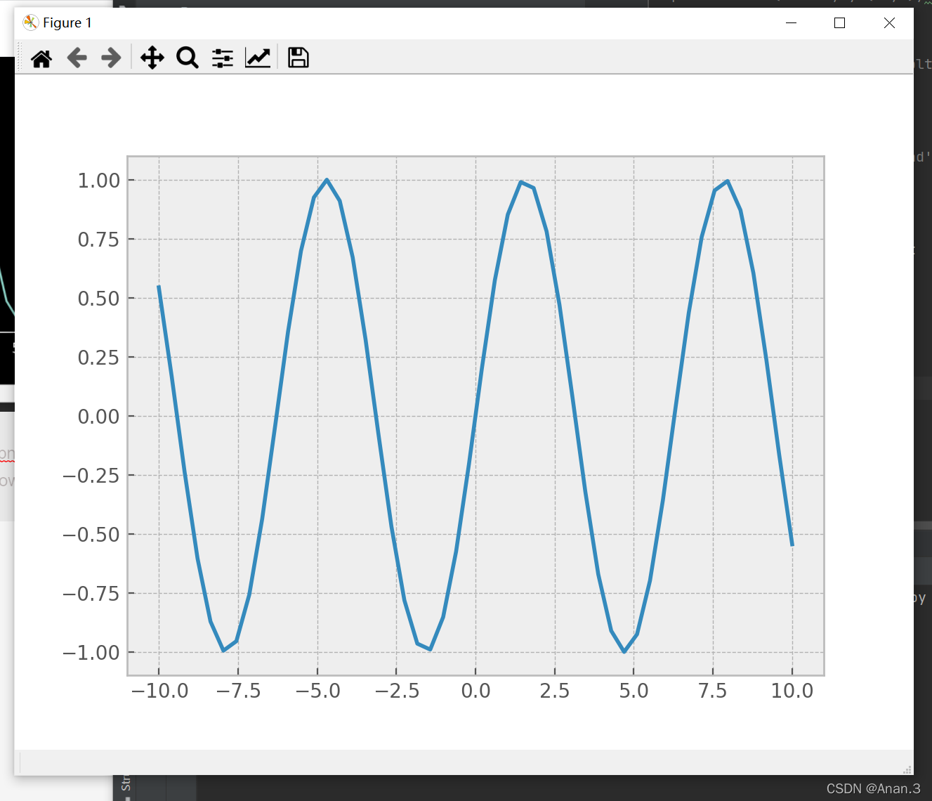Open Configure subplots dialog
This screenshot has width=932, height=801.
[223, 58]
